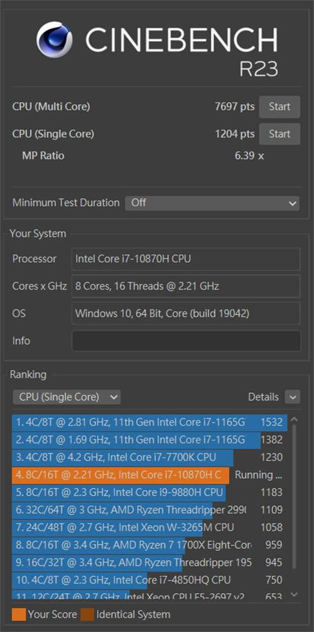Click the brown Identical System color swatch

[x=87, y=614]
